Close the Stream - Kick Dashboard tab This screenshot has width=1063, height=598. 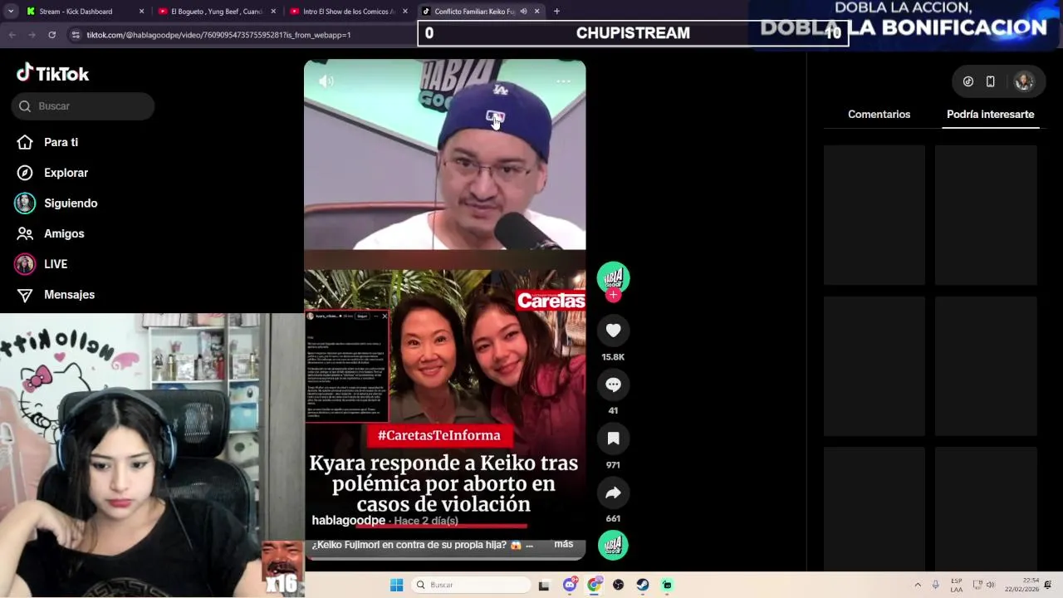[x=141, y=12]
